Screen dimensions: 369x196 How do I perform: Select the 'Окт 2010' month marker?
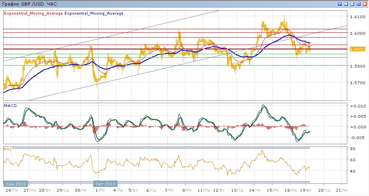pos(106,184)
